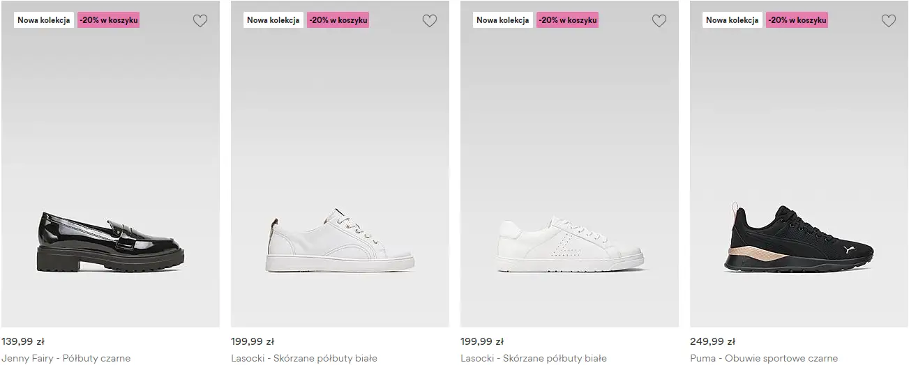
Task: Favorite the Jenny Fairy black loafers via heart
Action: 200,21
